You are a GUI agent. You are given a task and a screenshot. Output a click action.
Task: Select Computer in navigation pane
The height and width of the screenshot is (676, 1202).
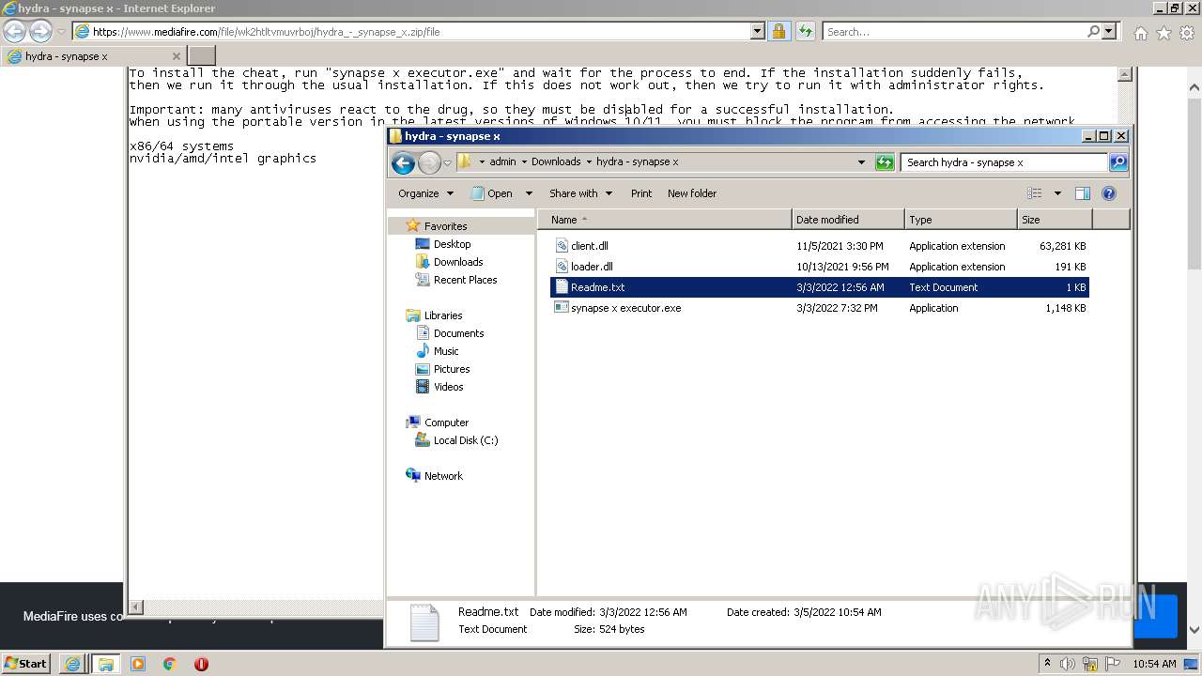pos(446,422)
